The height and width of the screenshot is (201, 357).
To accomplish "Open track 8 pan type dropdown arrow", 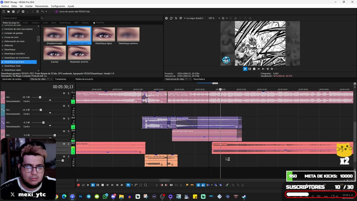I will click(50, 113).
